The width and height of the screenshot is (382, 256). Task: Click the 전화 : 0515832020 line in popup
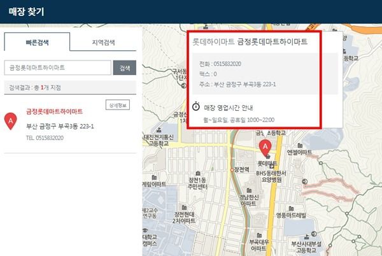(220, 64)
